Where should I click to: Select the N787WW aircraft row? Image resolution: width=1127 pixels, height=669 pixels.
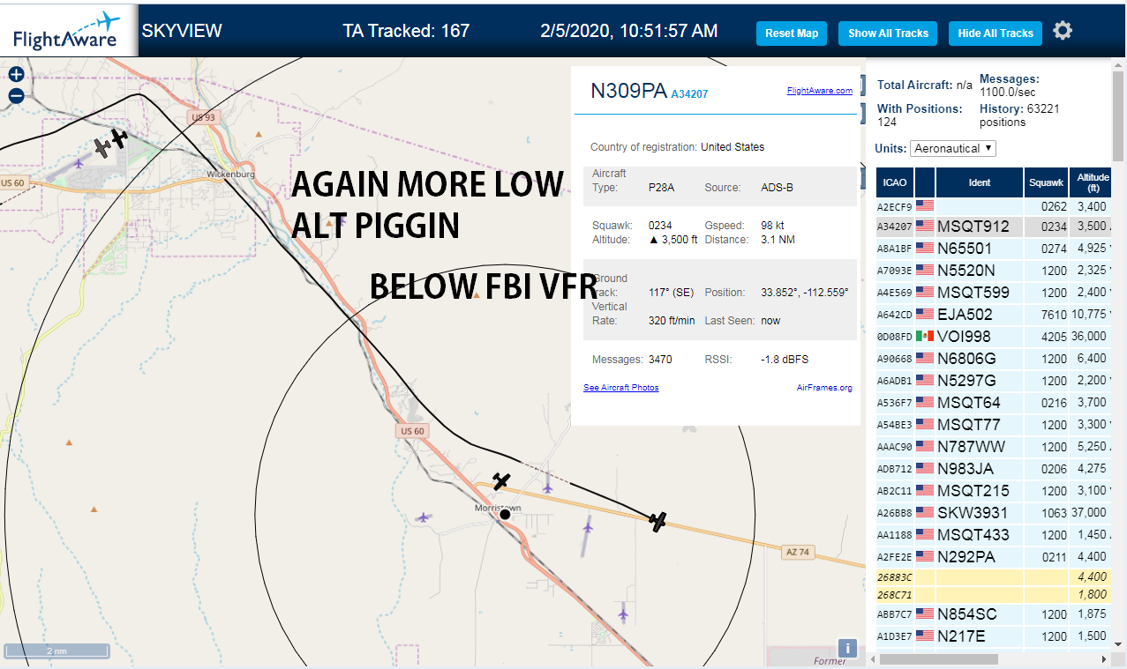pos(994,447)
